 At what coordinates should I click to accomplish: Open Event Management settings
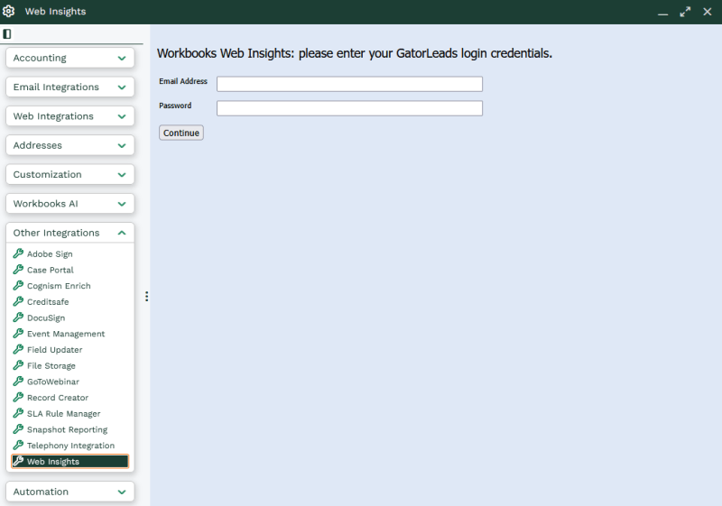[66, 334]
